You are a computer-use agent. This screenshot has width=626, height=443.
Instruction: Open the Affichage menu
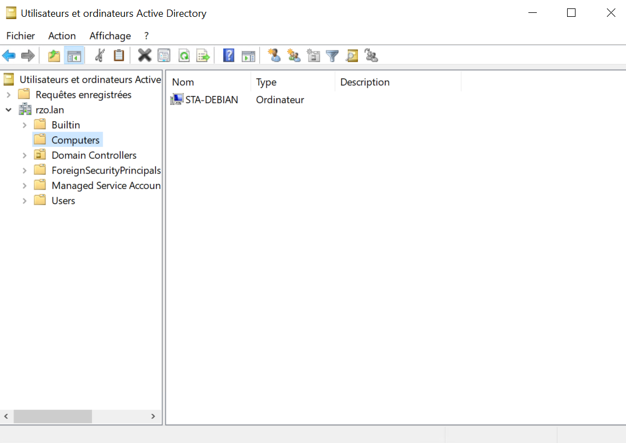point(110,36)
